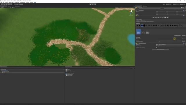Click the Step frame button
Screen dimensions: 186x105
click(95, 4)
